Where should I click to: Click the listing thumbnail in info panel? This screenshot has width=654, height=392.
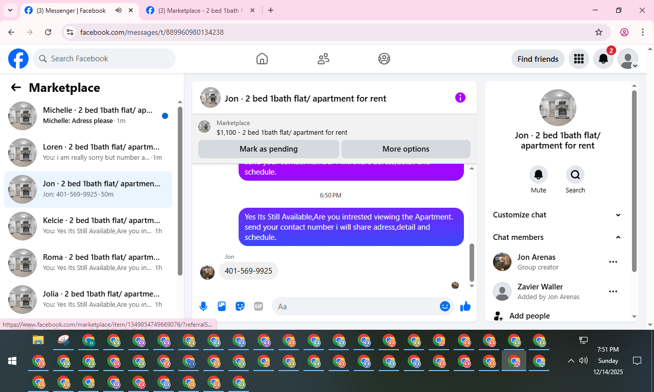(558, 108)
